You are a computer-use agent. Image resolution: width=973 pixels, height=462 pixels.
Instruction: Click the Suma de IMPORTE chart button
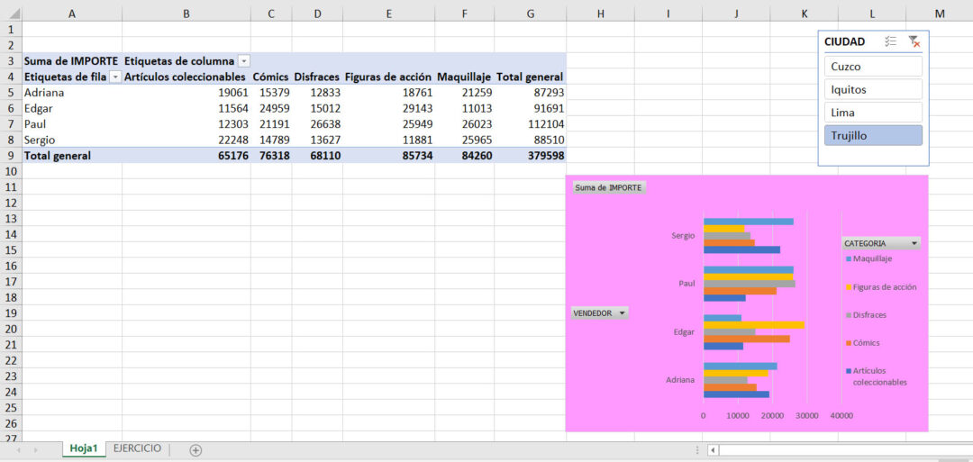[609, 187]
